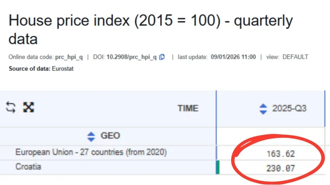Screen dimensions: 330x185
Task: Click the GEO dimension label
Action: pyautogui.click(x=110, y=137)
